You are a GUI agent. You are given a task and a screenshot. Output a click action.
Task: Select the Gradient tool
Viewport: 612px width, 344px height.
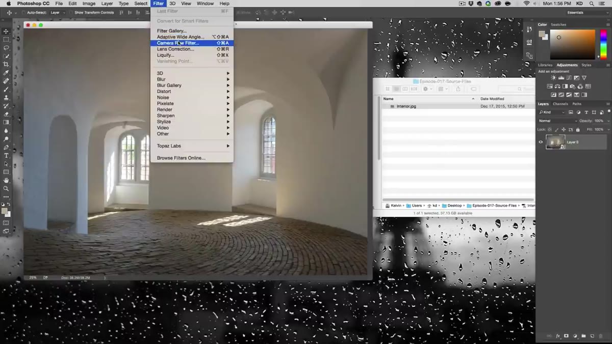7,122
